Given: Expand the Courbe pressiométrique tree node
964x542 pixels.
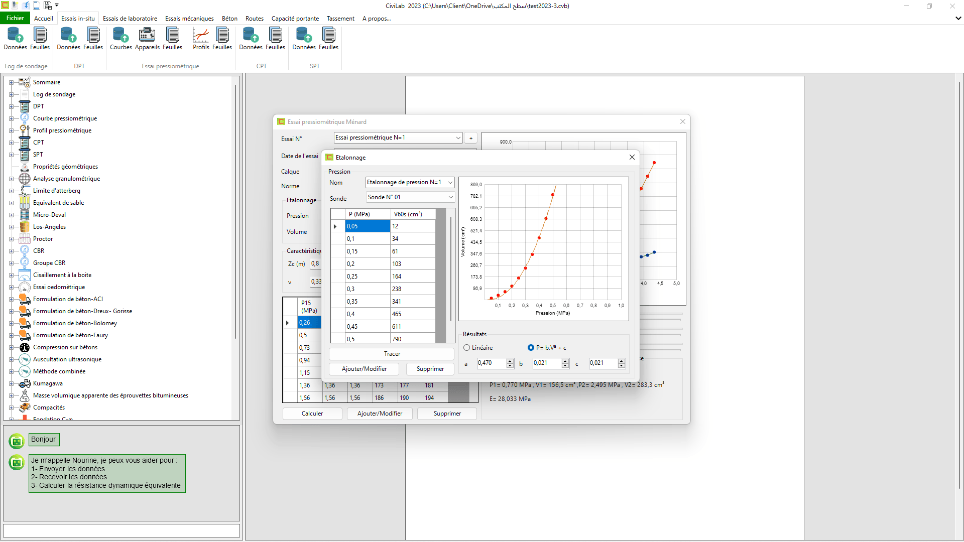Looking at the screenshot, I should 11,118.
